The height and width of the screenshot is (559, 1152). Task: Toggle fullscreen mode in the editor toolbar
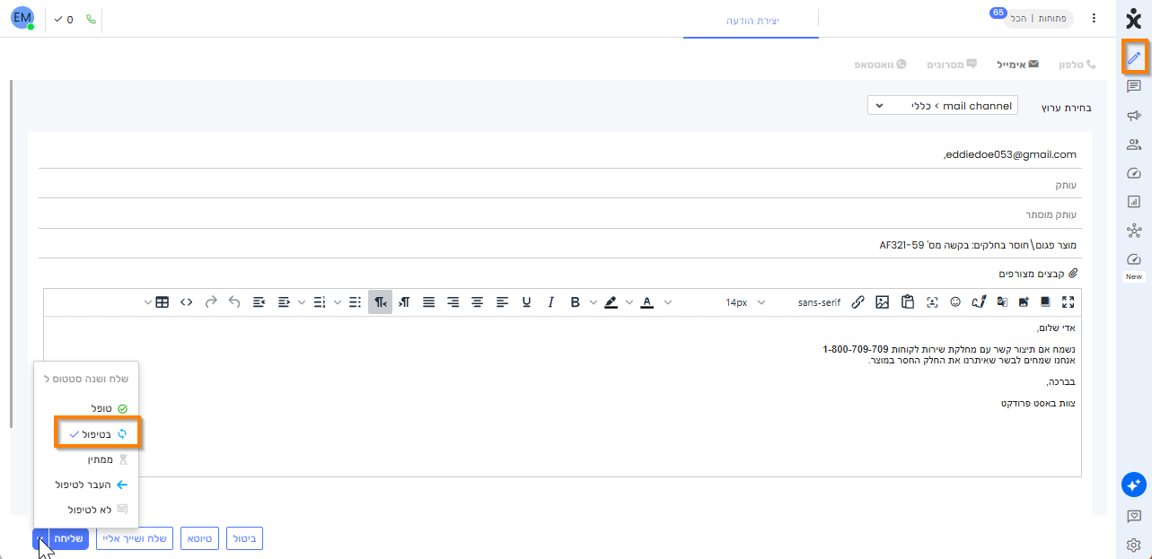1068,302
